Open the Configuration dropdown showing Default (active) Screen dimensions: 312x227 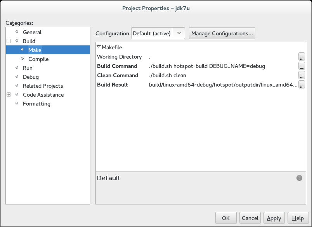[157, 33]
